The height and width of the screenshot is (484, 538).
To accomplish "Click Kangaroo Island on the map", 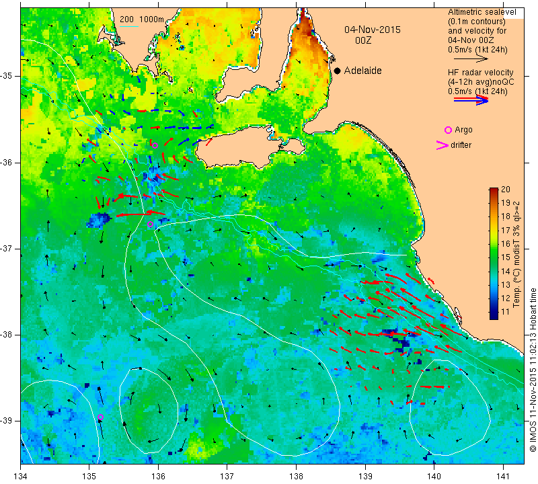I will click(x=240, y=147).
